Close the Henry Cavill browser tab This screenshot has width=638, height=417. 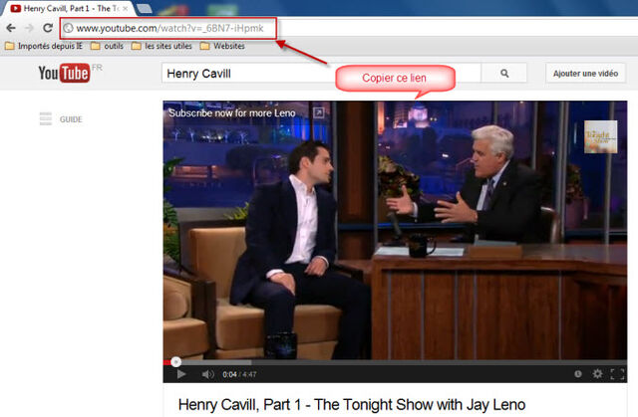pos(126,9)
